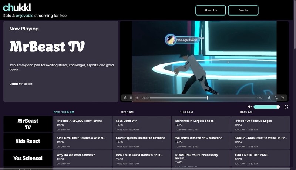Open 'BONUS - Kids React to Wake Up Pr...'

(x=260, y=141)
